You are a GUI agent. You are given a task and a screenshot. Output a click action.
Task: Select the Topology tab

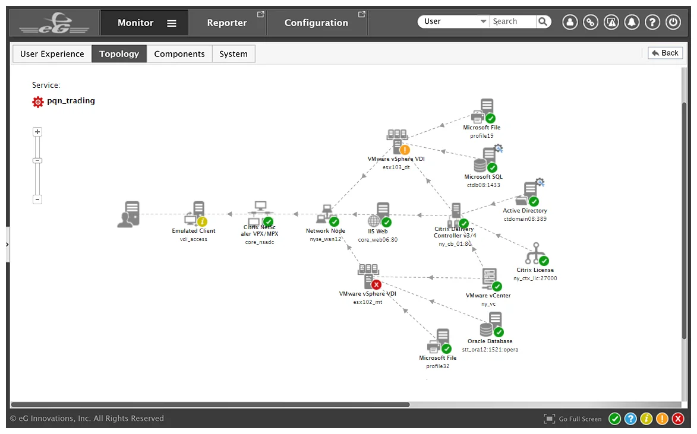(119, 54)
